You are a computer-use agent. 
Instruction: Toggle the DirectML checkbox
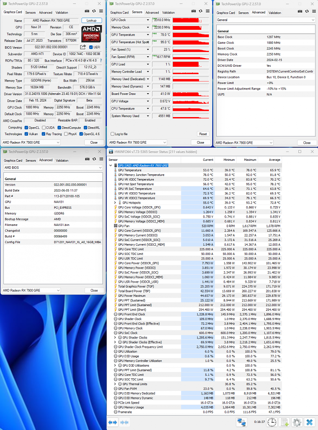click(x=85, y=128)
